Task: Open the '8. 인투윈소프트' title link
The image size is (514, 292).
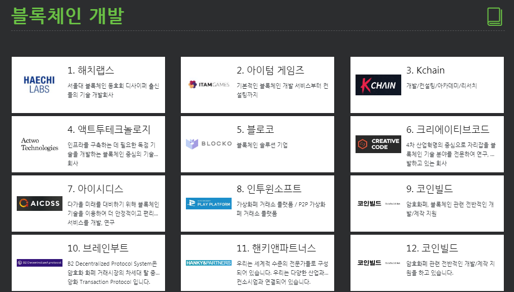Action: 269,189
